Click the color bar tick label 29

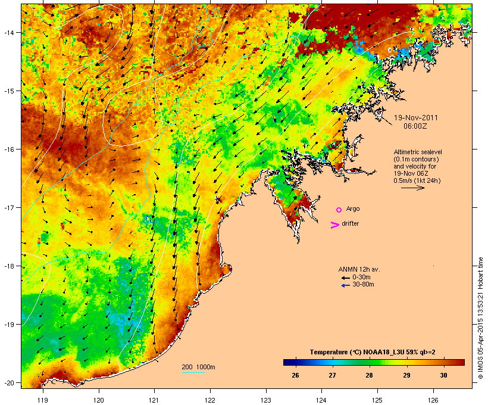(x=406, y=375)
